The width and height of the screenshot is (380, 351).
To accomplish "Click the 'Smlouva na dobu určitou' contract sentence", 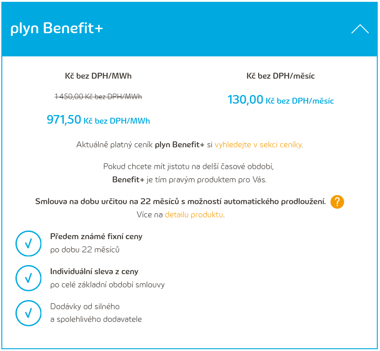I will tap(180, 201).
